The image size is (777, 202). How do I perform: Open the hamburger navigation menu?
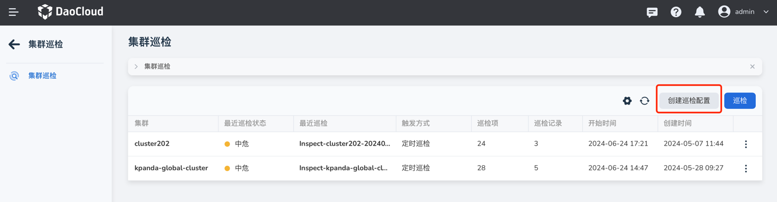(14, 12)
